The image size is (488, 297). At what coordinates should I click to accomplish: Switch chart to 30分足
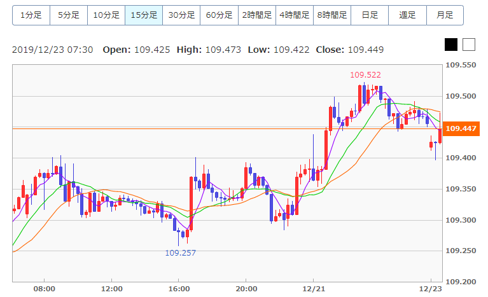181,15
